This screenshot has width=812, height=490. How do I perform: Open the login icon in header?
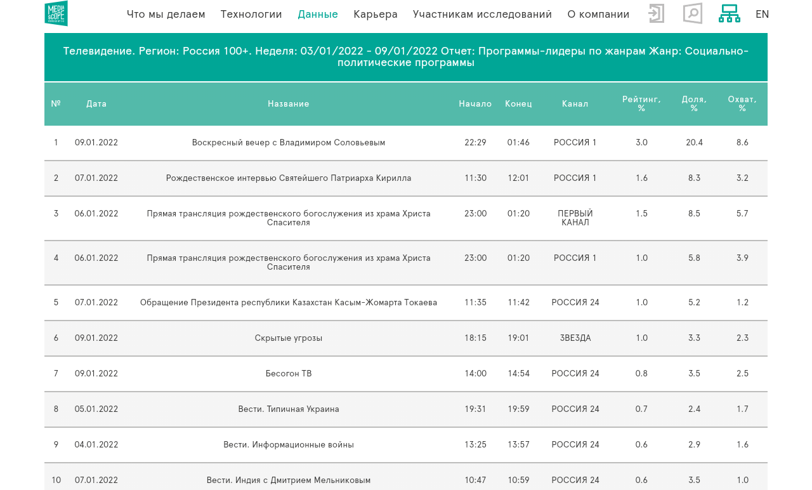click(657, 13)
